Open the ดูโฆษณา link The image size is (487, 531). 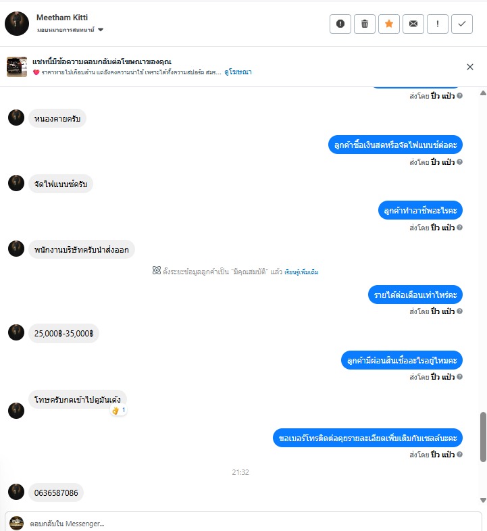click(238, 72)
